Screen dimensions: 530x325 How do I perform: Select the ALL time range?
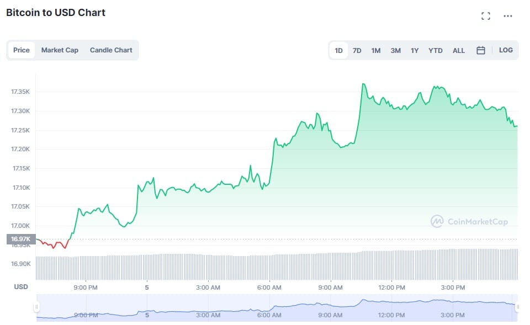point(459,50)
